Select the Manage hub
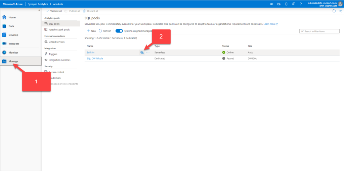The image size is (344, 171). (20, 61)
